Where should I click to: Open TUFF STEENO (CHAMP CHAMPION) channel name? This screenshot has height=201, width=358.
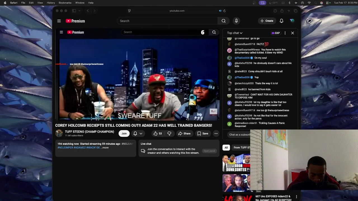coord(89,132)
